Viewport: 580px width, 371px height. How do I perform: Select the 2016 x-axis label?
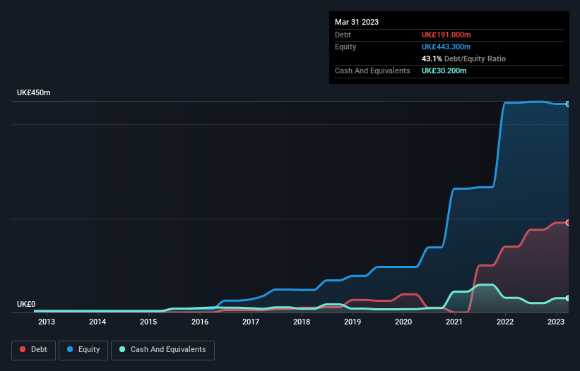pos(200,322)
